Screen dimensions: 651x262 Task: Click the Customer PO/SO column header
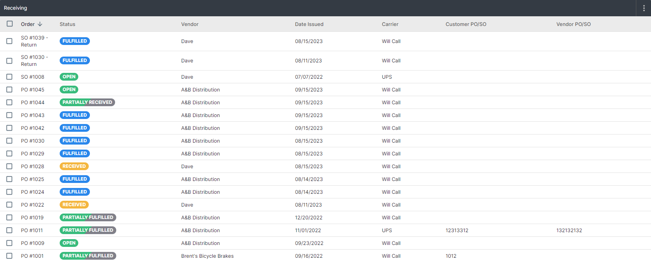(466, 24)
